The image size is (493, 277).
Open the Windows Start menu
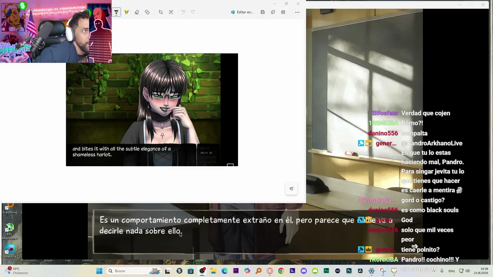(99, 271)
